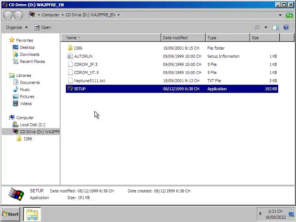The image size is (296, 222).
Task: Open the Favorites star in the navigation pane
Action: (12, 40)
